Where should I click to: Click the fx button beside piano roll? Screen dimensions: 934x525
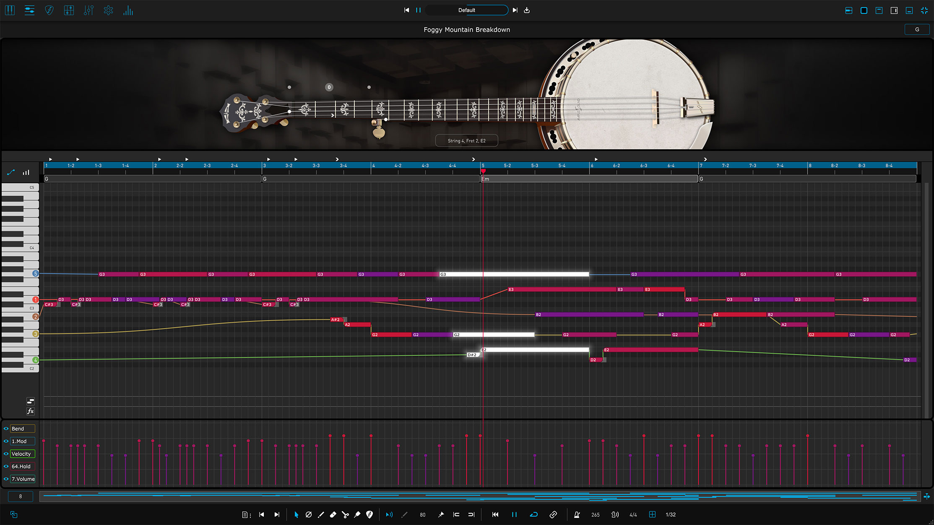coord(30,411)
